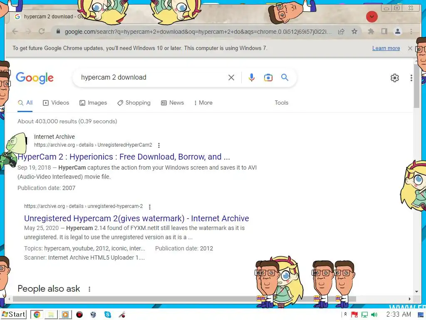Click the browser back arrow
Viewport: 426px width, 320px height.
click(x=15, y=32)
